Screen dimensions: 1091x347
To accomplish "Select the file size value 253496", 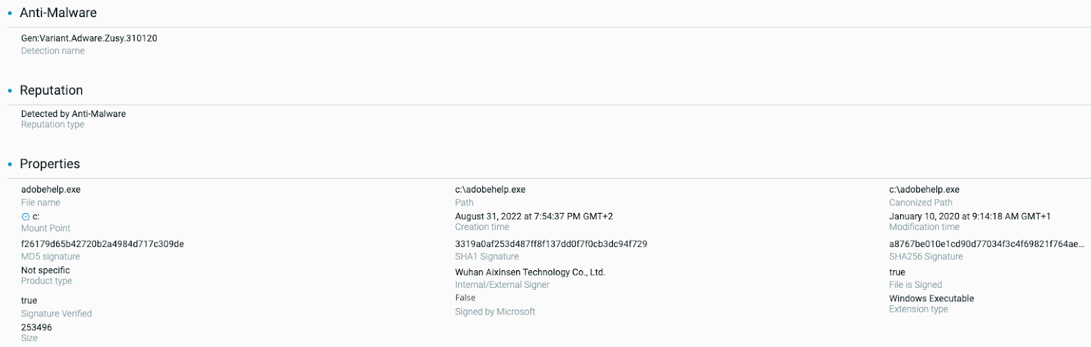I will click(37, 327).
